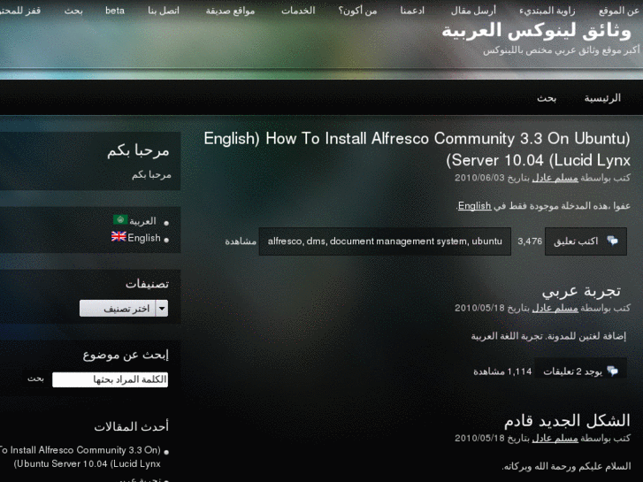
Task: Click author مسلم عادل on الشكل الجديد قادم post
Action: click(x=555, y=438)
